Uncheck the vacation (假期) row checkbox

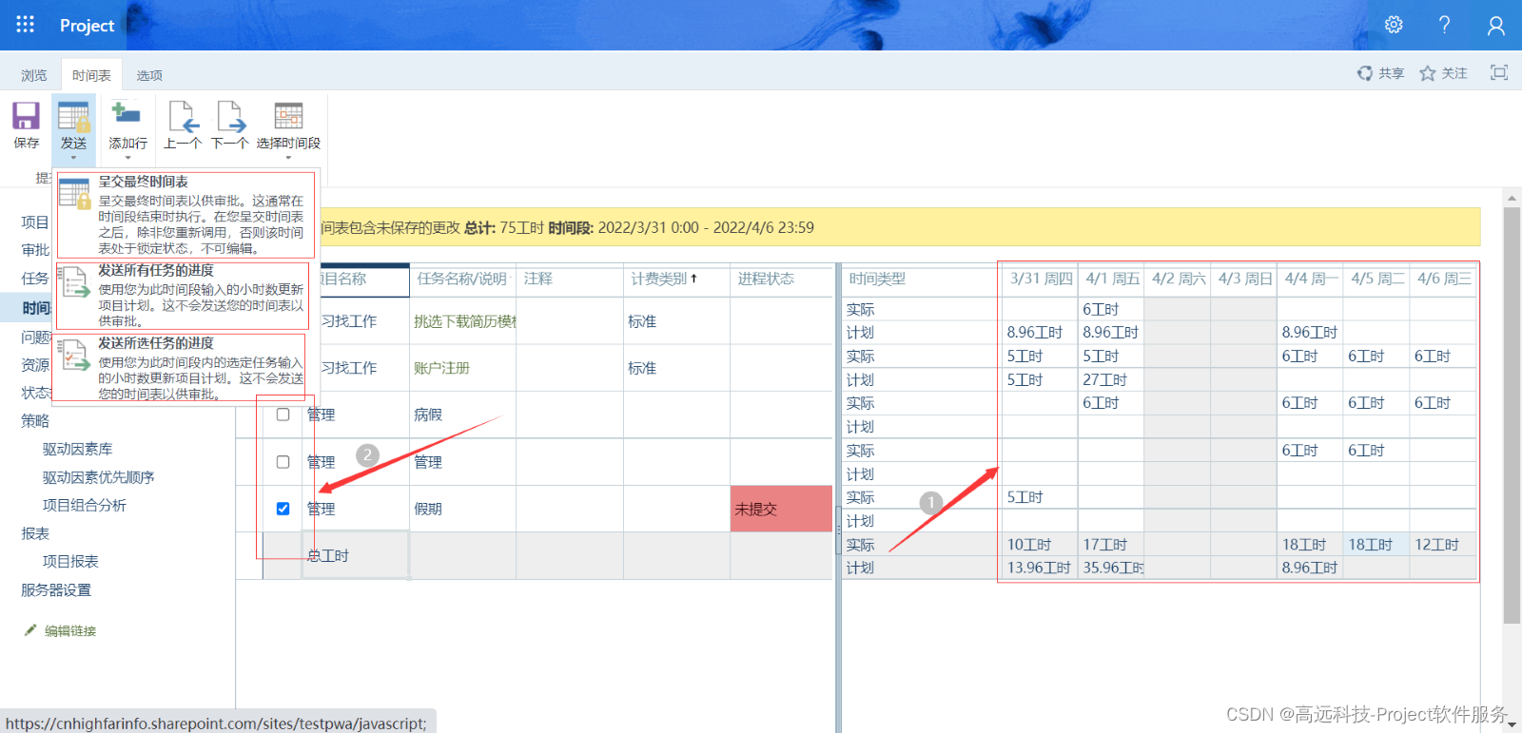pos(283,509)
